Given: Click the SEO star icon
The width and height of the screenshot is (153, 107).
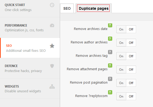Looking at the screenshot, I should pyautogui.click(x=52, y=46).
